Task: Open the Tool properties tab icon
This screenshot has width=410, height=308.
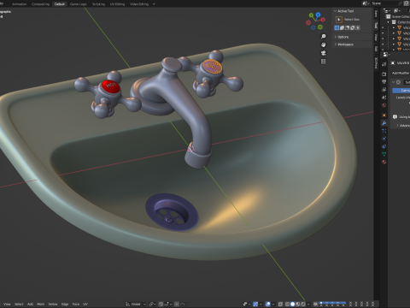Action: (x=384, y=64)
